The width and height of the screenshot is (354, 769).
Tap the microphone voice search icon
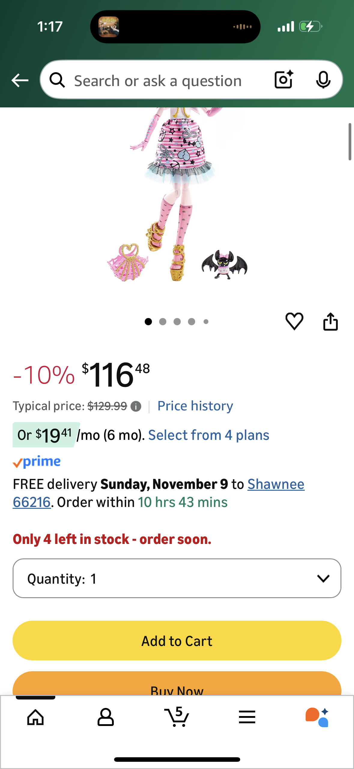[x=323, y=80]
